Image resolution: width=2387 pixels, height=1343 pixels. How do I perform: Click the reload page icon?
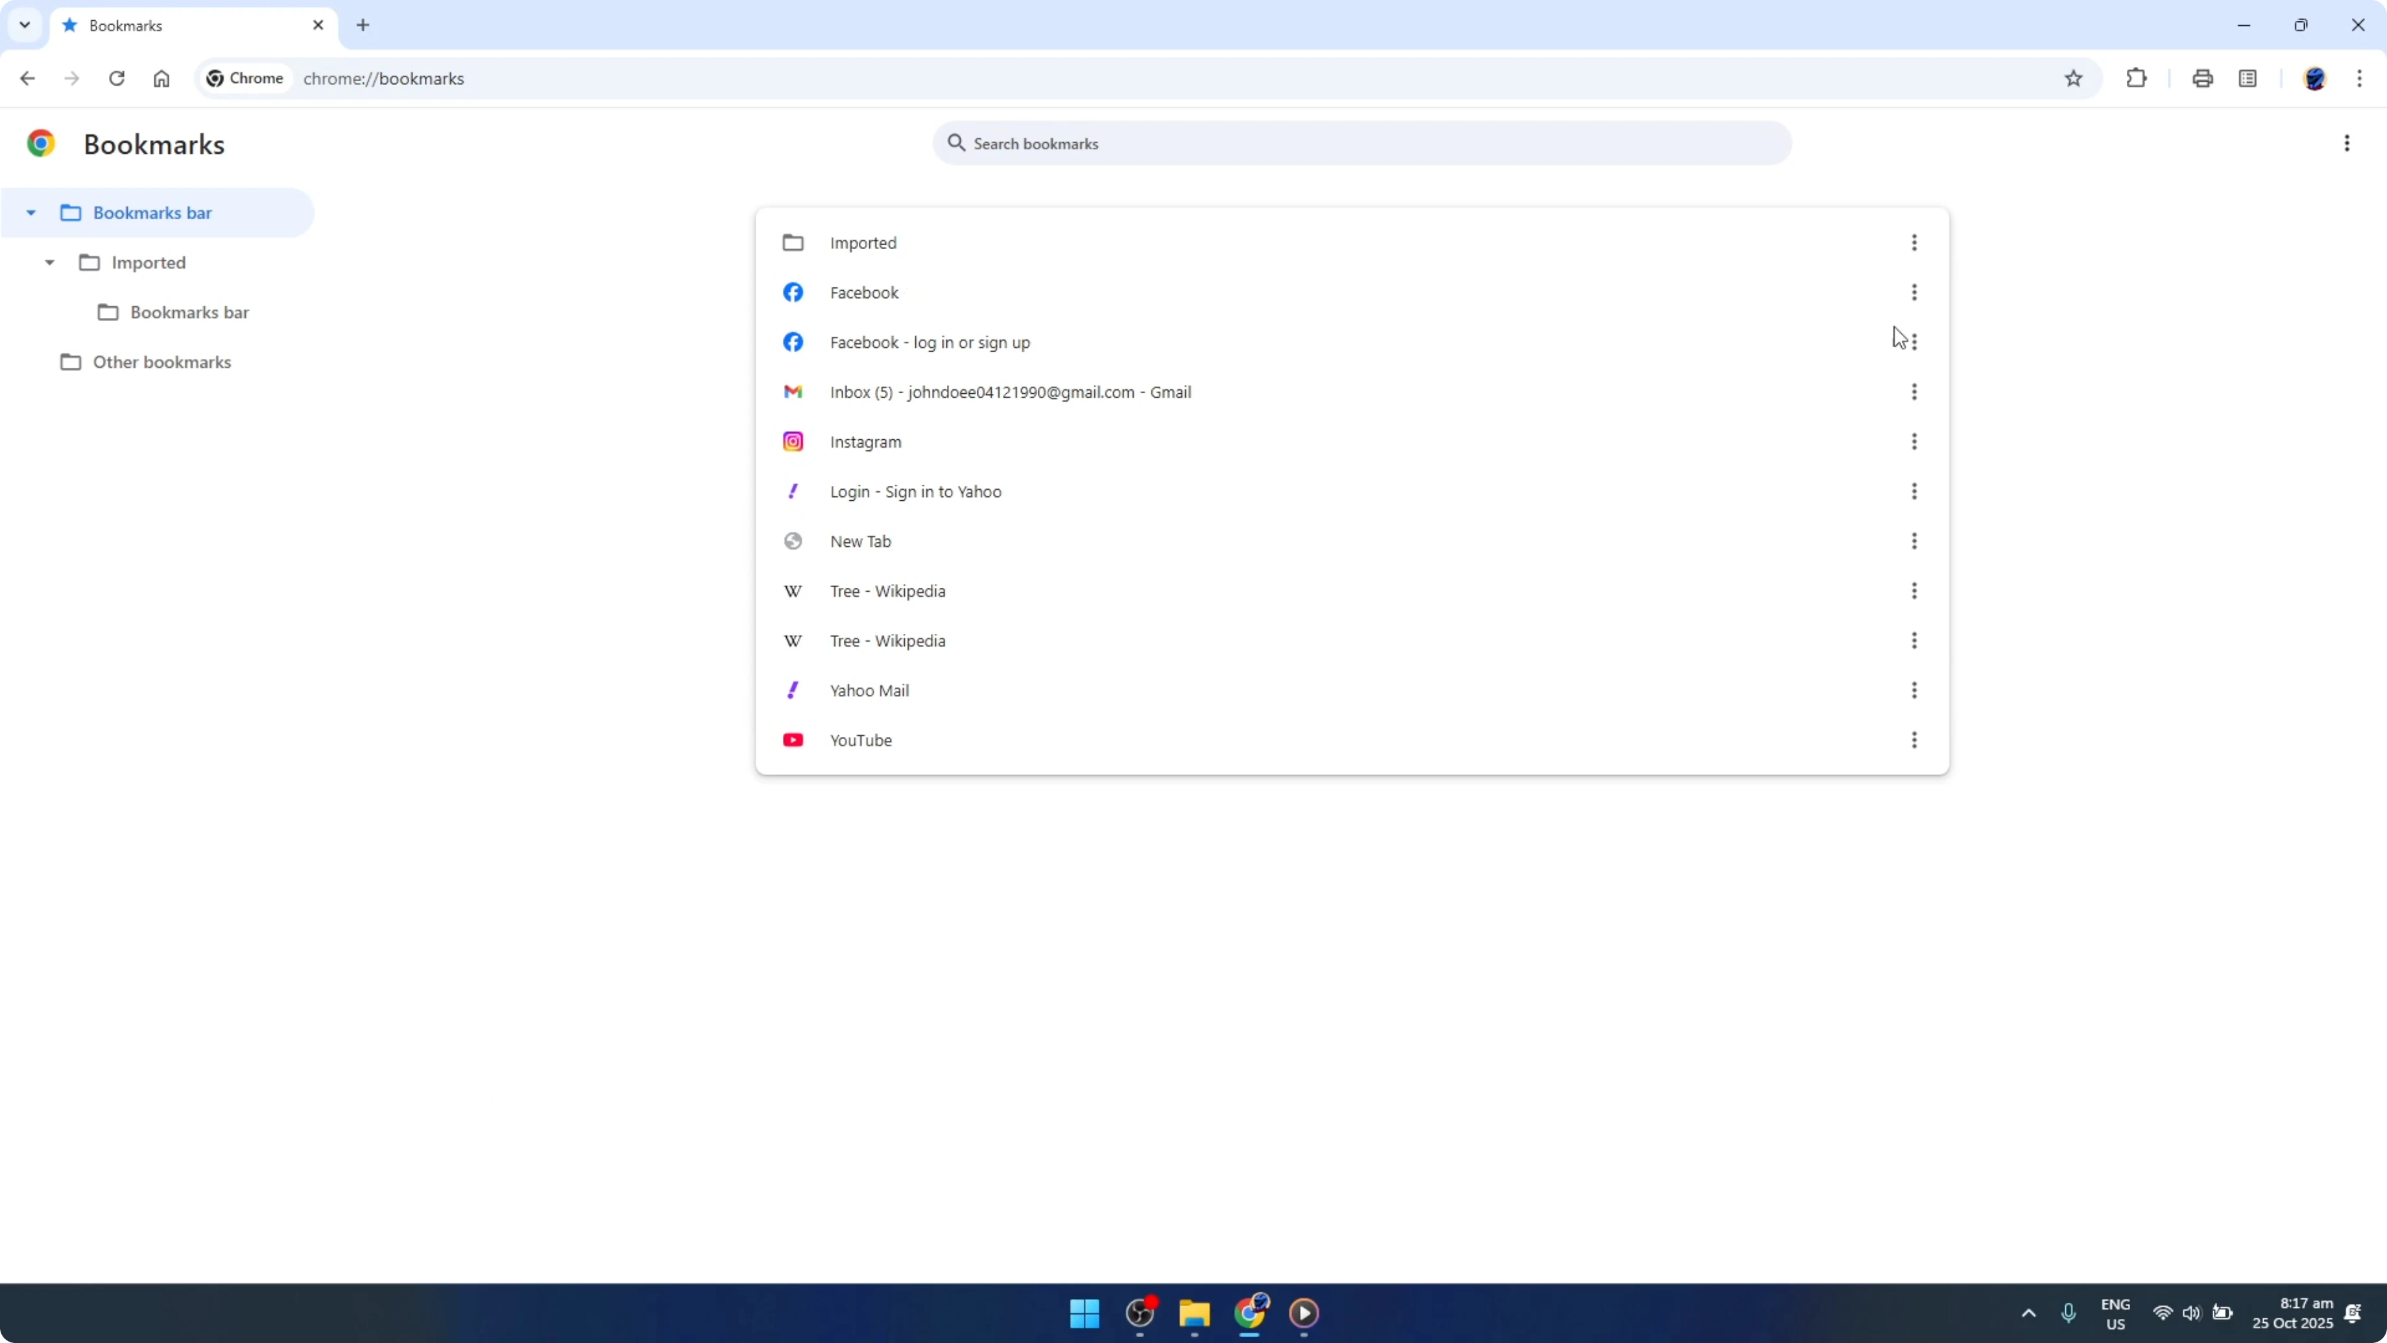[117, 78]
